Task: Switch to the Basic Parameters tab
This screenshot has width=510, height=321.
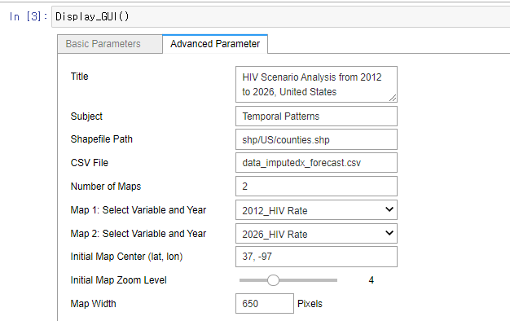Action: (x=110, y=44)
